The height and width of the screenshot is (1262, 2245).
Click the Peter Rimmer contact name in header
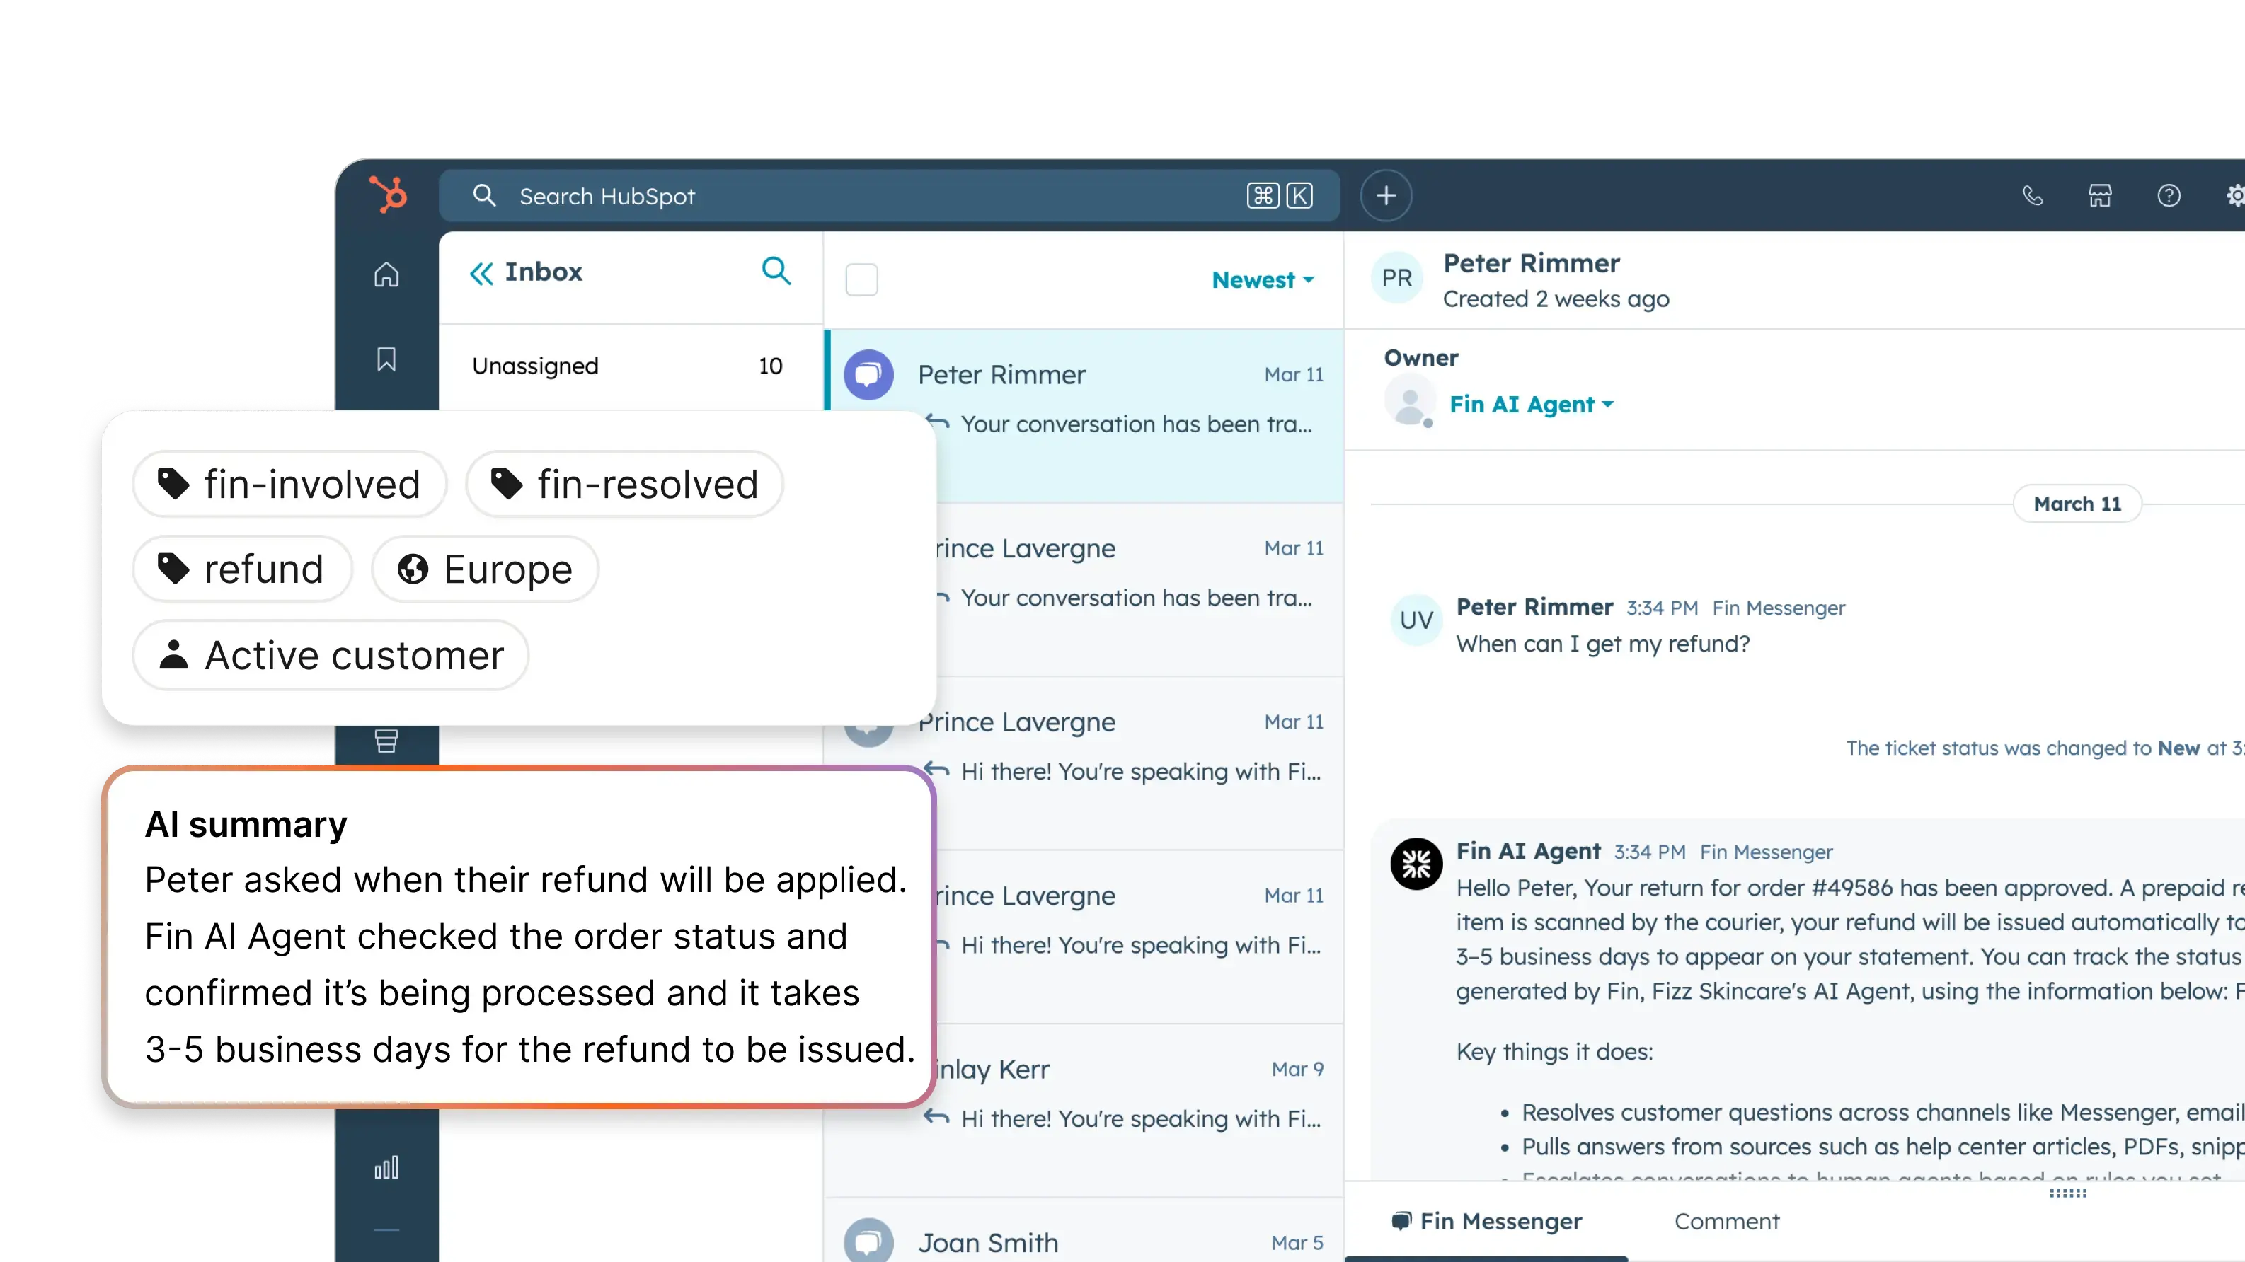point(1532,263)
